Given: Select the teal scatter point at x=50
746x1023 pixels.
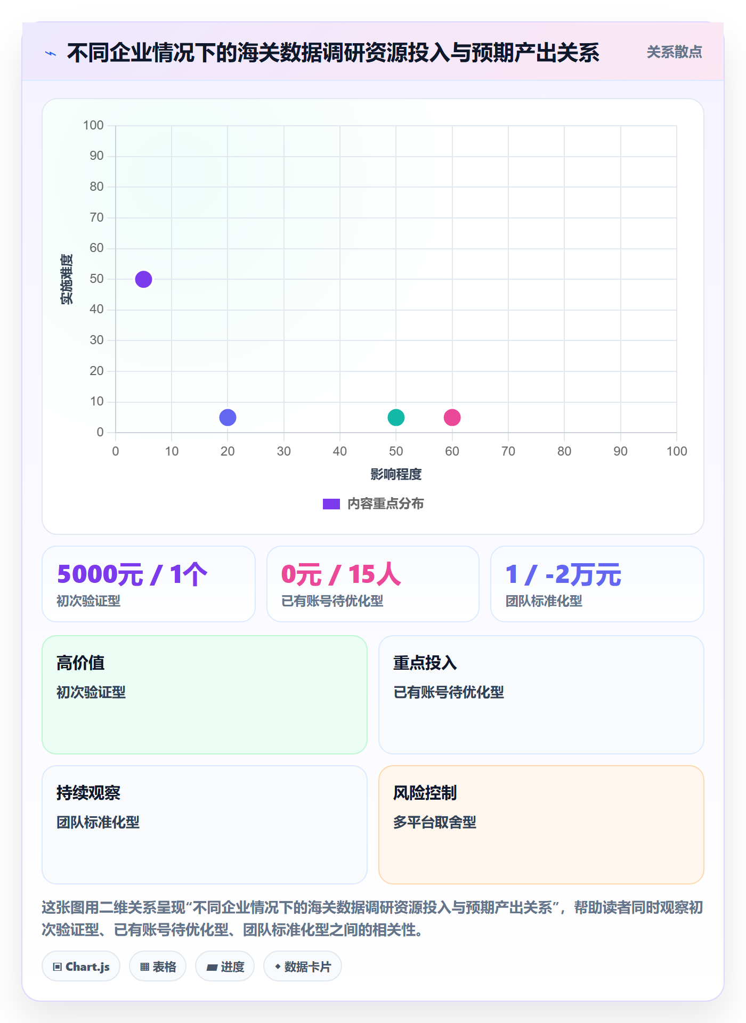Looking at the screenshot, I should [396, 417].
